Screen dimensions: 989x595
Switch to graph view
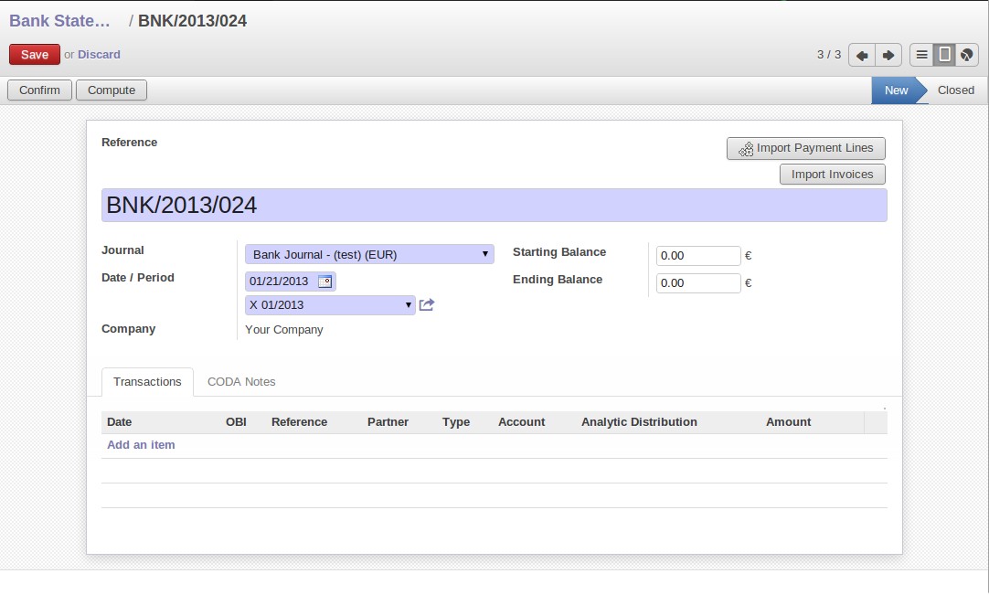tap(967, 55)
